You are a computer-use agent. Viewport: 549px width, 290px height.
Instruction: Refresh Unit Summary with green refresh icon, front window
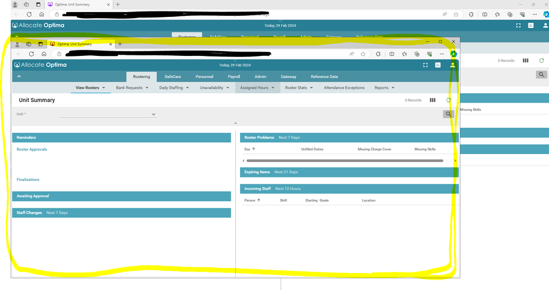point(448,100)
